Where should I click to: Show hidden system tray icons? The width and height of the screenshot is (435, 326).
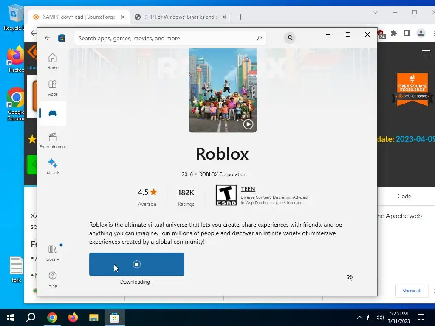tap(359, 318)
